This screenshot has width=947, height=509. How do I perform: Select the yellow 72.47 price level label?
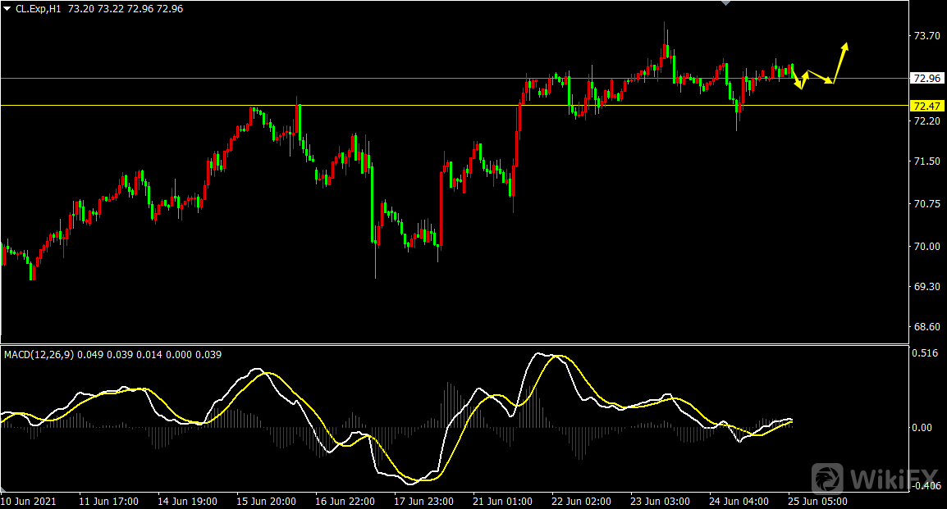point(927,106)
